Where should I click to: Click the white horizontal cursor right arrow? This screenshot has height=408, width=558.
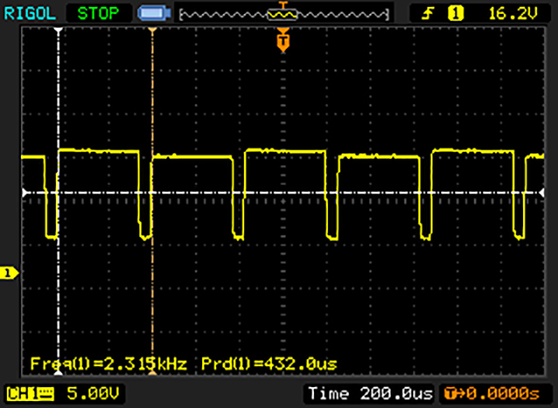click(x=541, y=193)
